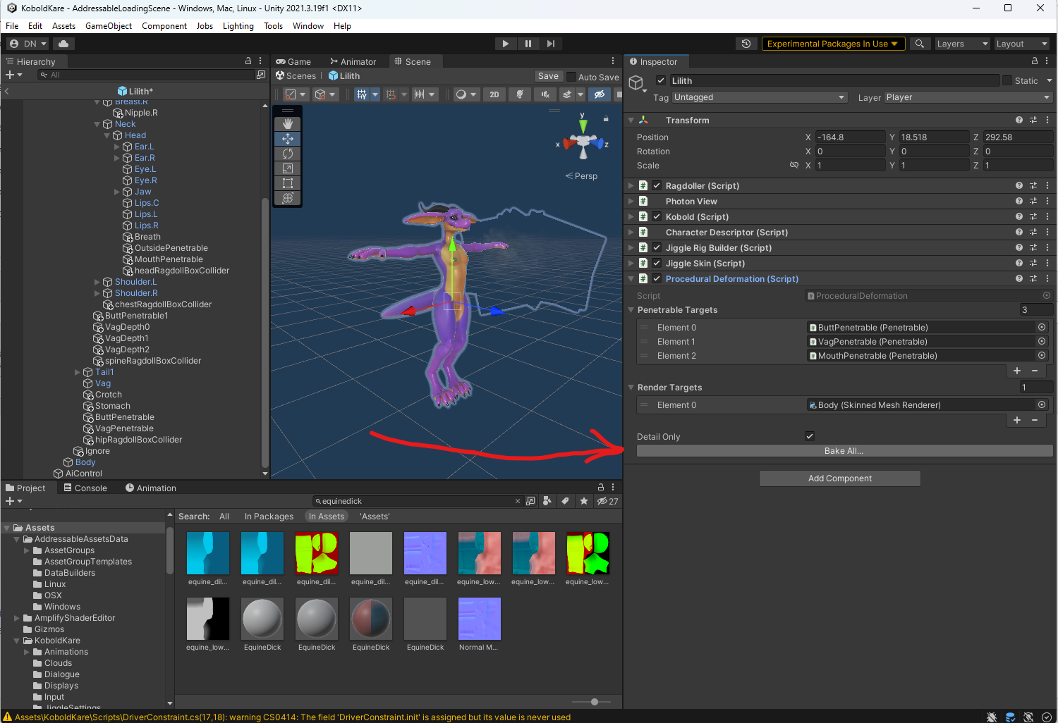Disable the Kobold script checkbox

pos(657,217)
